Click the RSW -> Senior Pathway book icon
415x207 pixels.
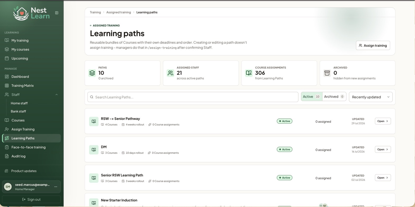pyautogui.click(x=94, y=122)
